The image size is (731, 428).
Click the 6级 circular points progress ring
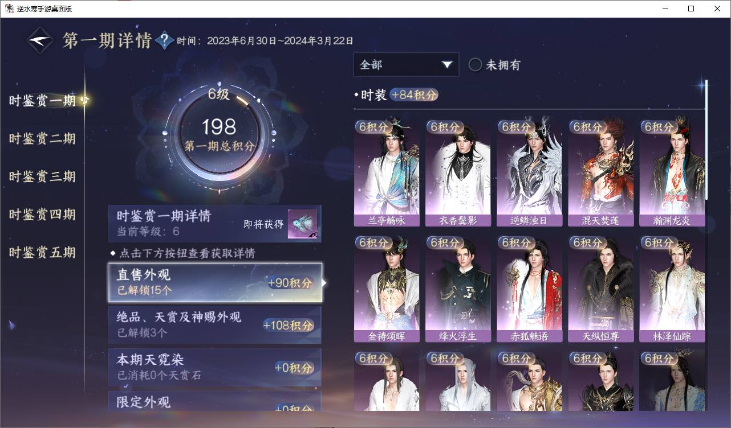220,135
